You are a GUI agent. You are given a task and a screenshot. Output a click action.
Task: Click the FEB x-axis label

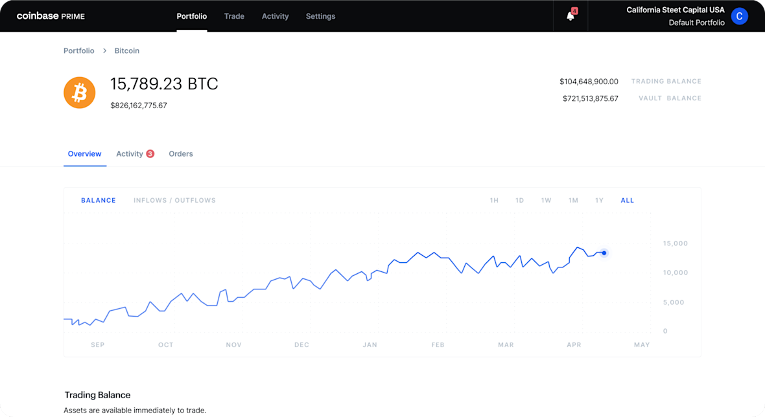438,345
